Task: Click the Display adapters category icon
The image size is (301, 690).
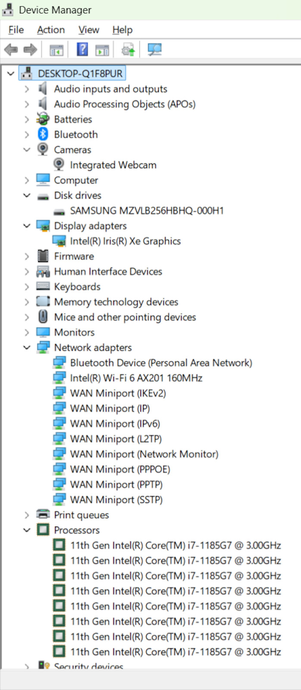Action: [x=43, y=226]
